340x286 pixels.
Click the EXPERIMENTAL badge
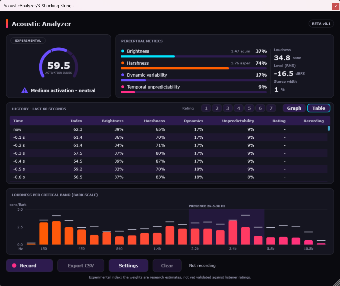point(28,40)
